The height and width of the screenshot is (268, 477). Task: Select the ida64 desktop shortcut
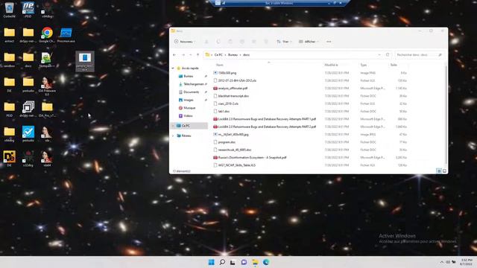click(47, 159)
